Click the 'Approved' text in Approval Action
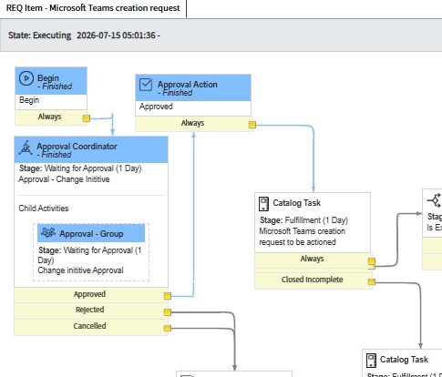 pos(156,107)
